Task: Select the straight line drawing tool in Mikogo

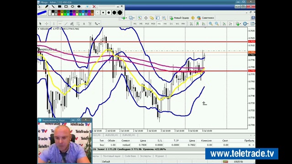Action: 53,7
